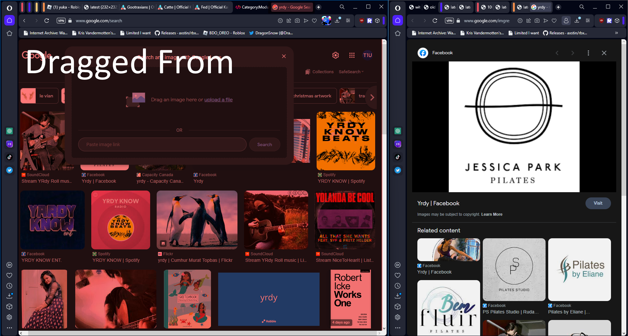628x336 pixels.
Task: Switch to the Gootraxians tab
Action: 137,7
